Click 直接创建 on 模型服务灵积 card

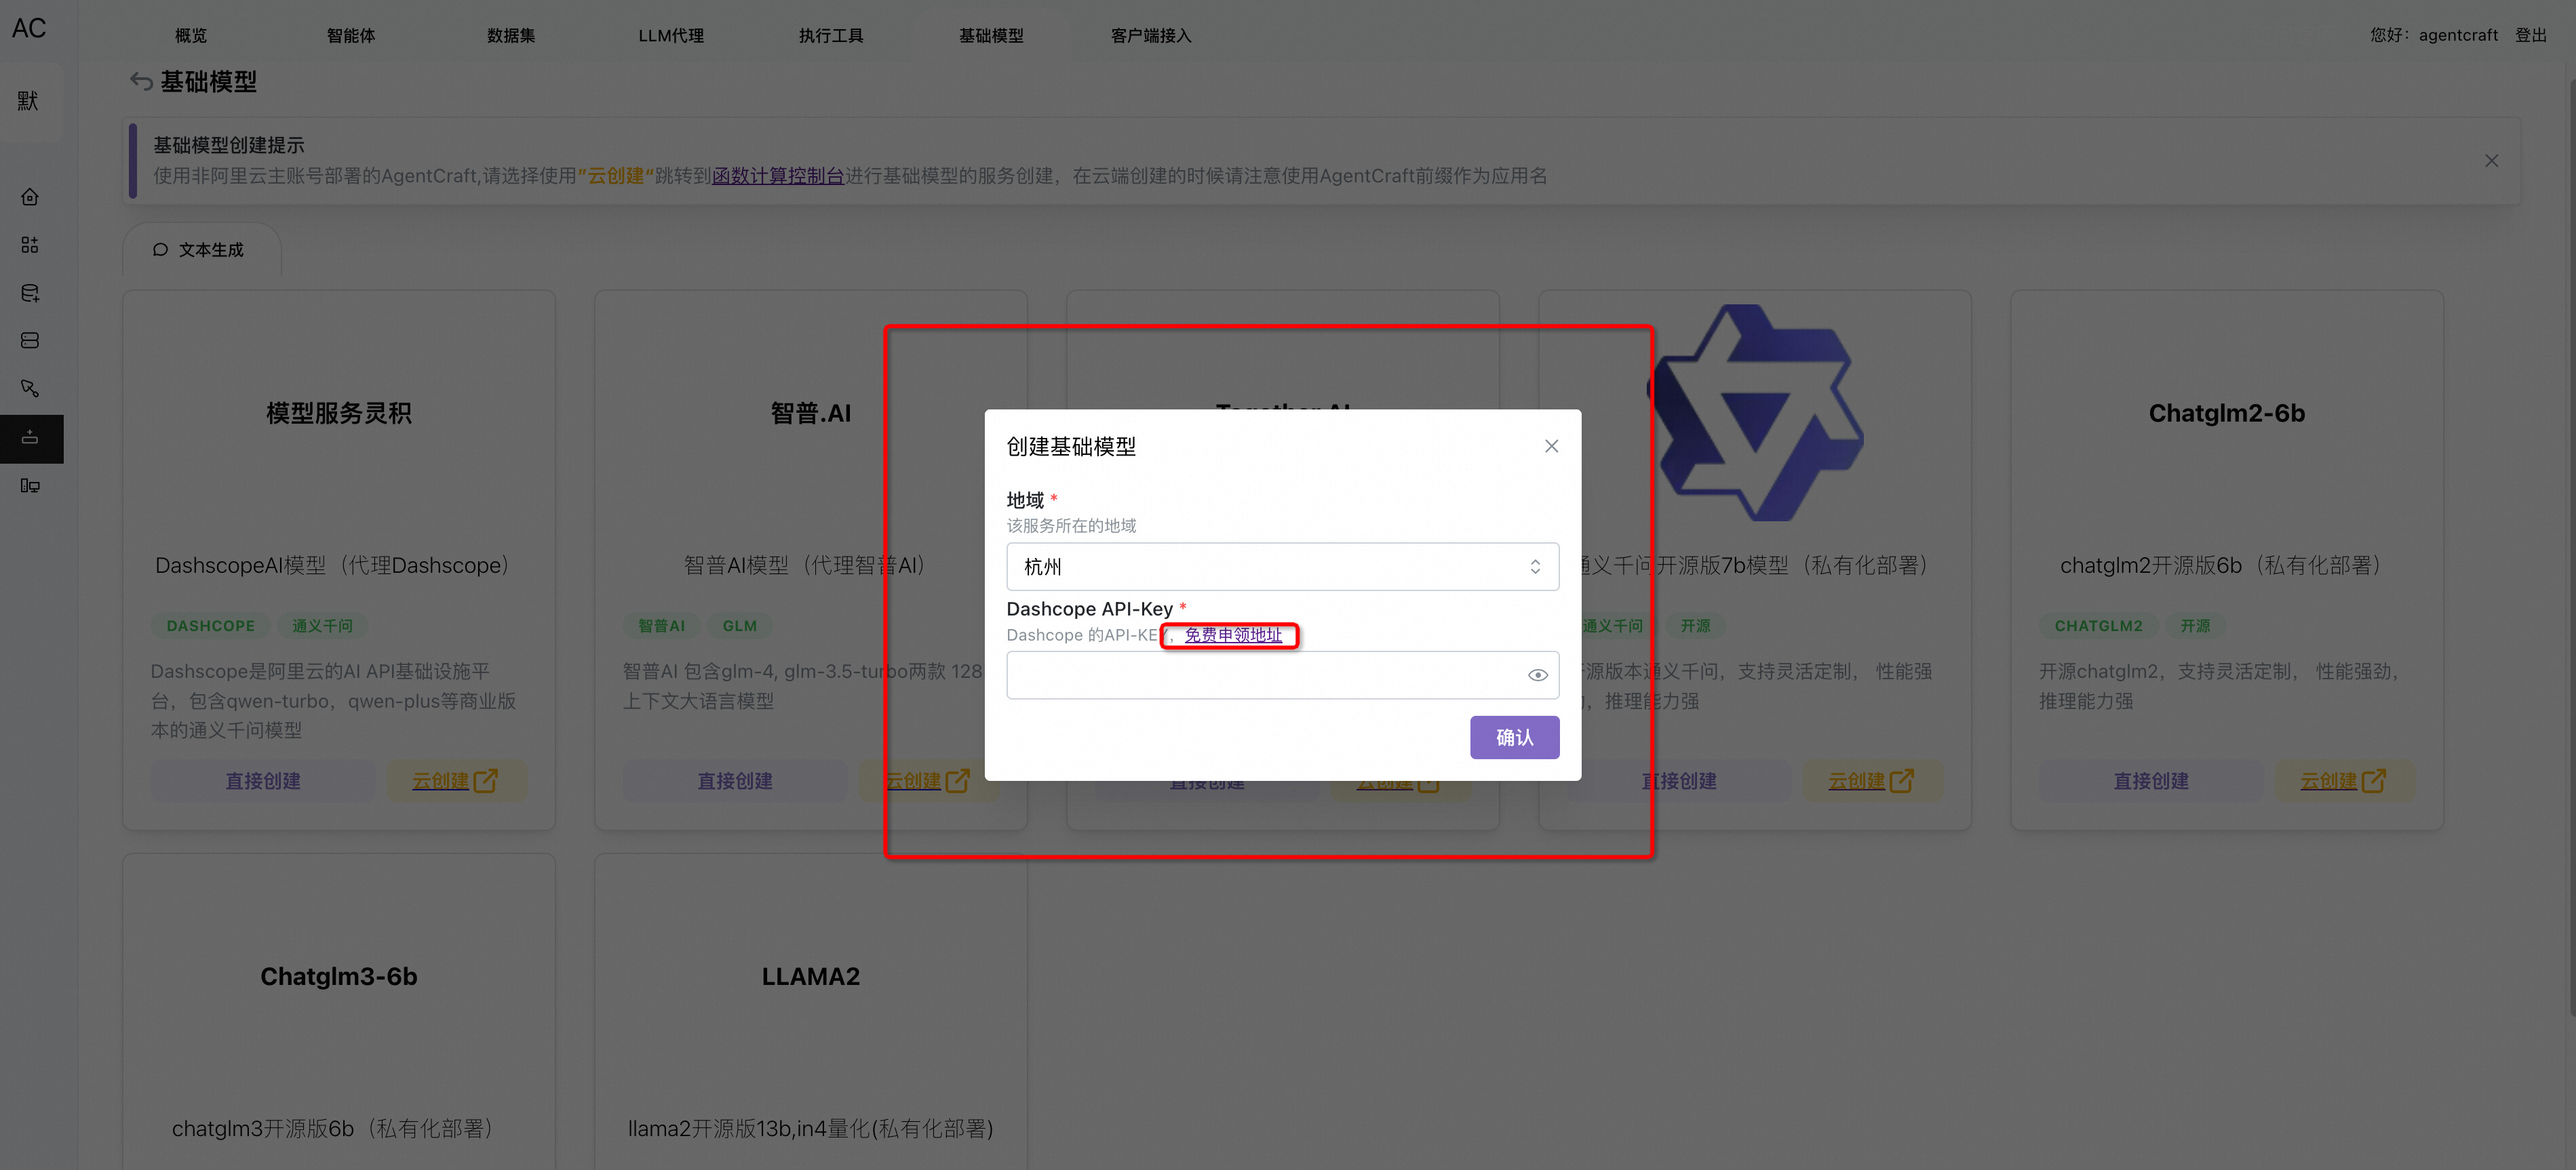(263, 780)
